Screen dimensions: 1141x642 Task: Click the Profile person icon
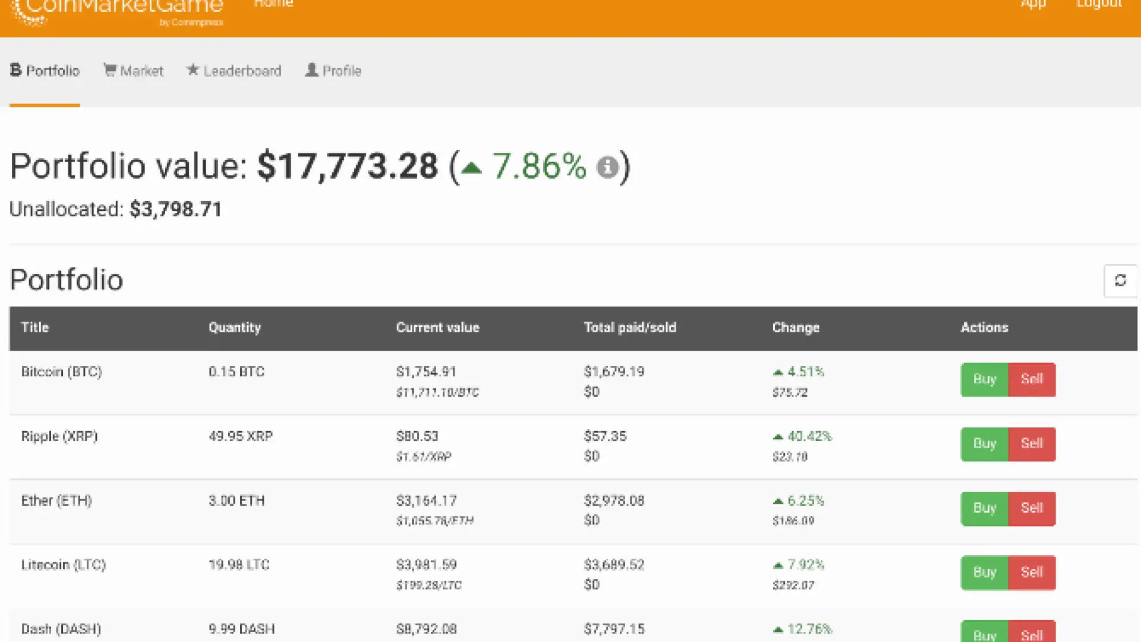(311, 70)
